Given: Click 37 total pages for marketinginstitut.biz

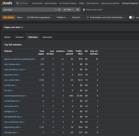Looking at the screenshot, I should (43, 96).
